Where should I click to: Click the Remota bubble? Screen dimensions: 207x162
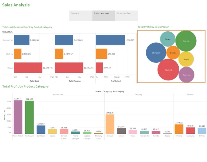[186, 41]
